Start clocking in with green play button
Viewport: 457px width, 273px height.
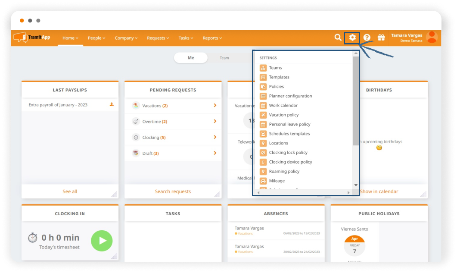(102, 241)
